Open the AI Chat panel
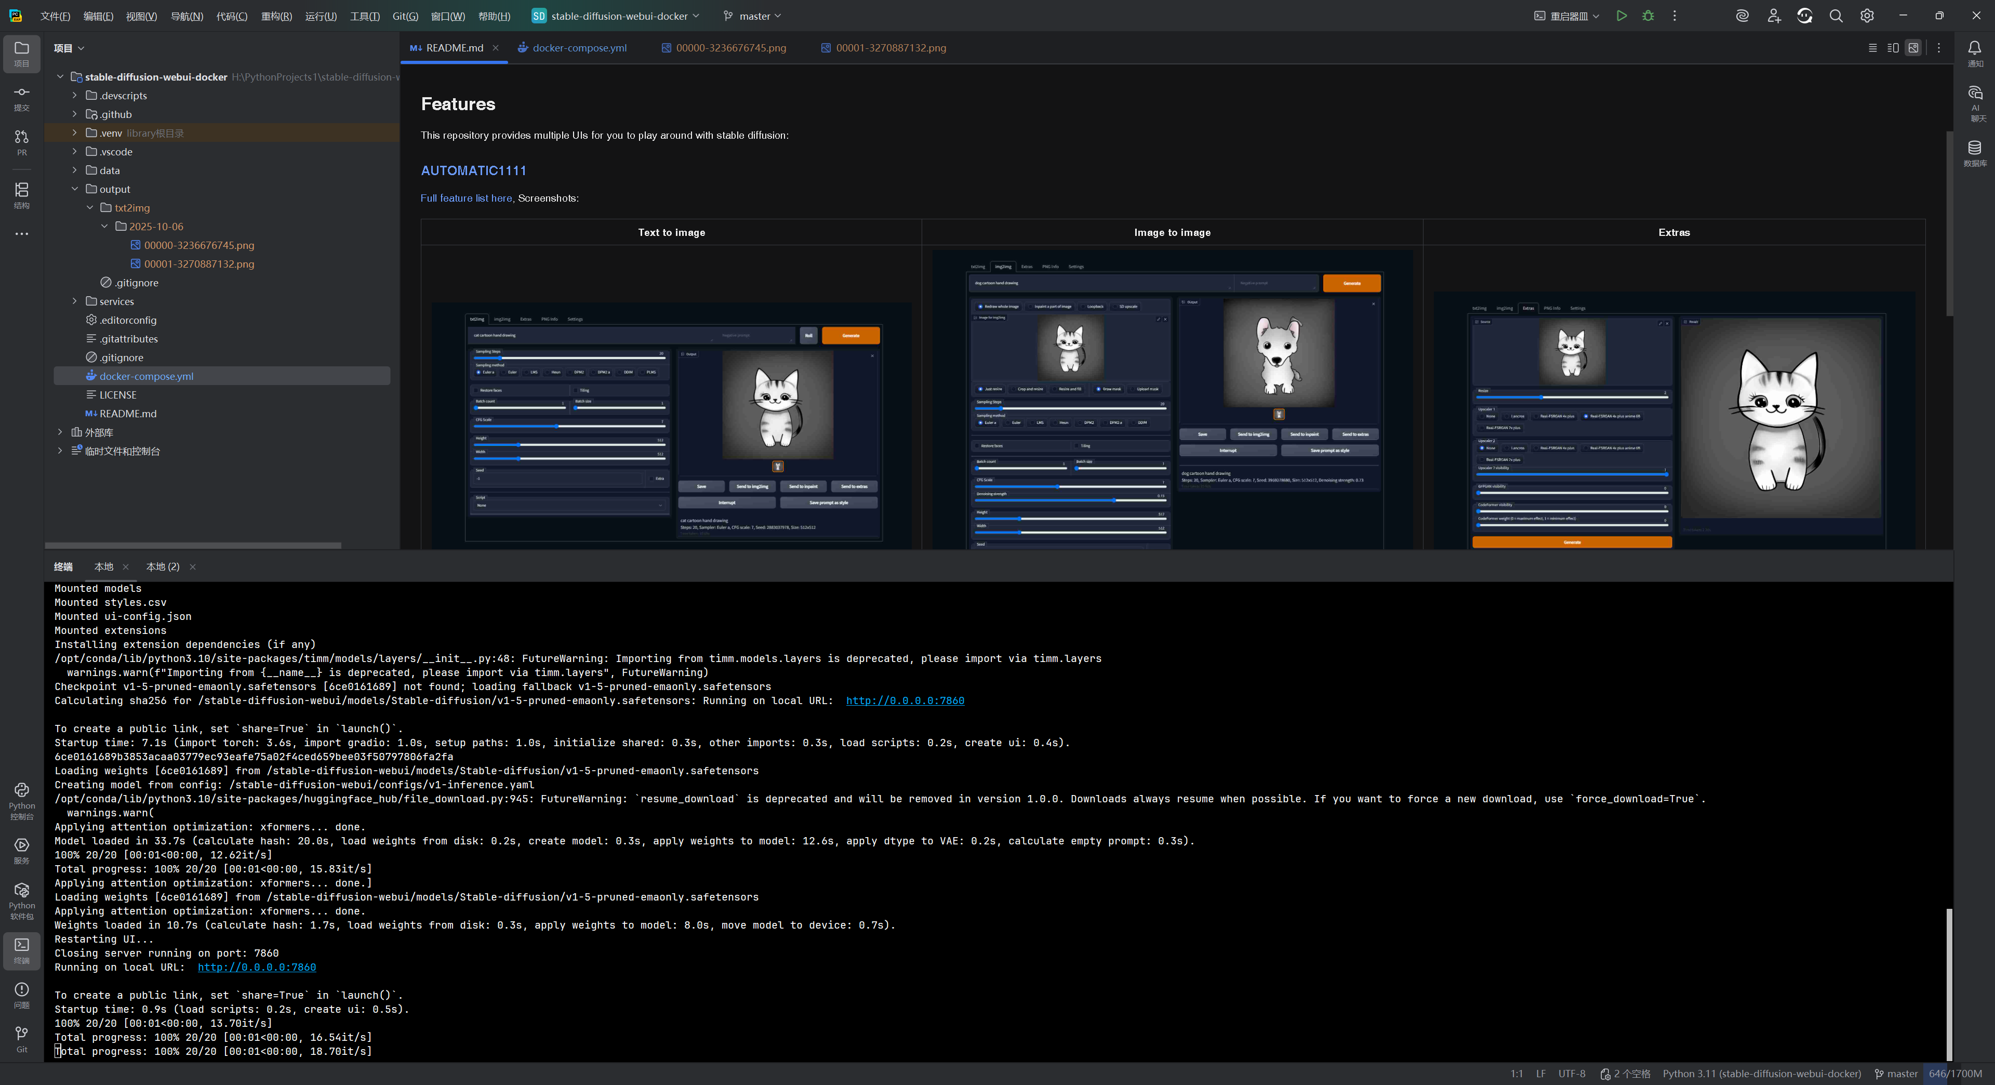This screenshot has height=1085, width=1995. (x=1974, y=102)
